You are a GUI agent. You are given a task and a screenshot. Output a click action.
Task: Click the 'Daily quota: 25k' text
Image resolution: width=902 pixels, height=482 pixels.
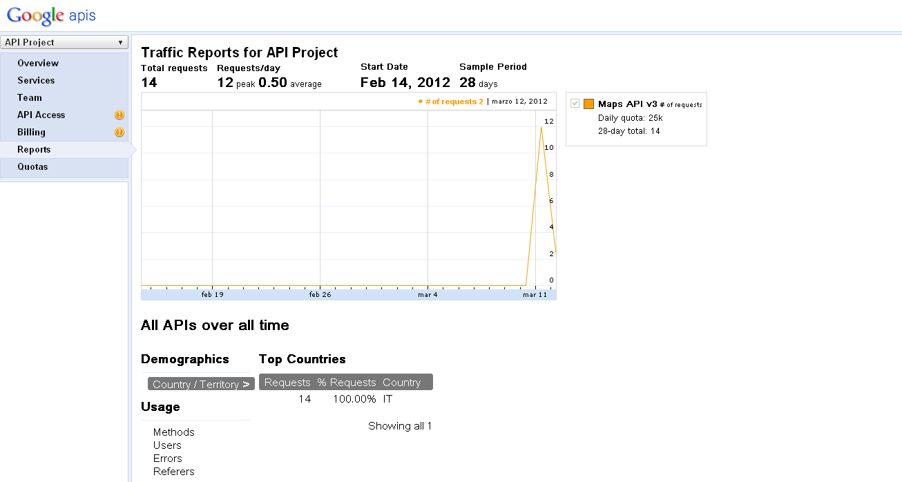[631, 118]
